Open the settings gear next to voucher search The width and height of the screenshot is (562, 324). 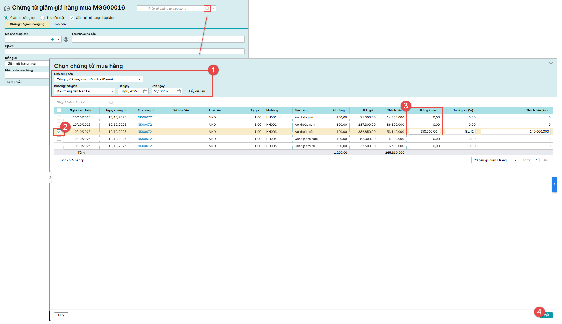tap(141, 8)
